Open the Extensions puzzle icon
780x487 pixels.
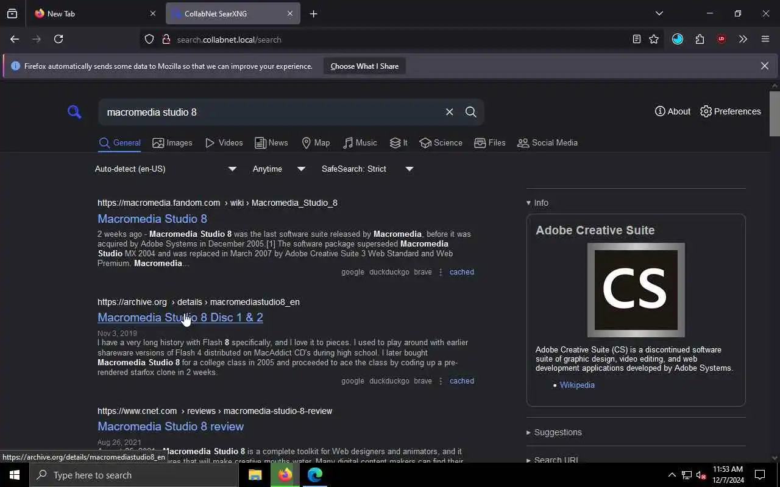700,39
